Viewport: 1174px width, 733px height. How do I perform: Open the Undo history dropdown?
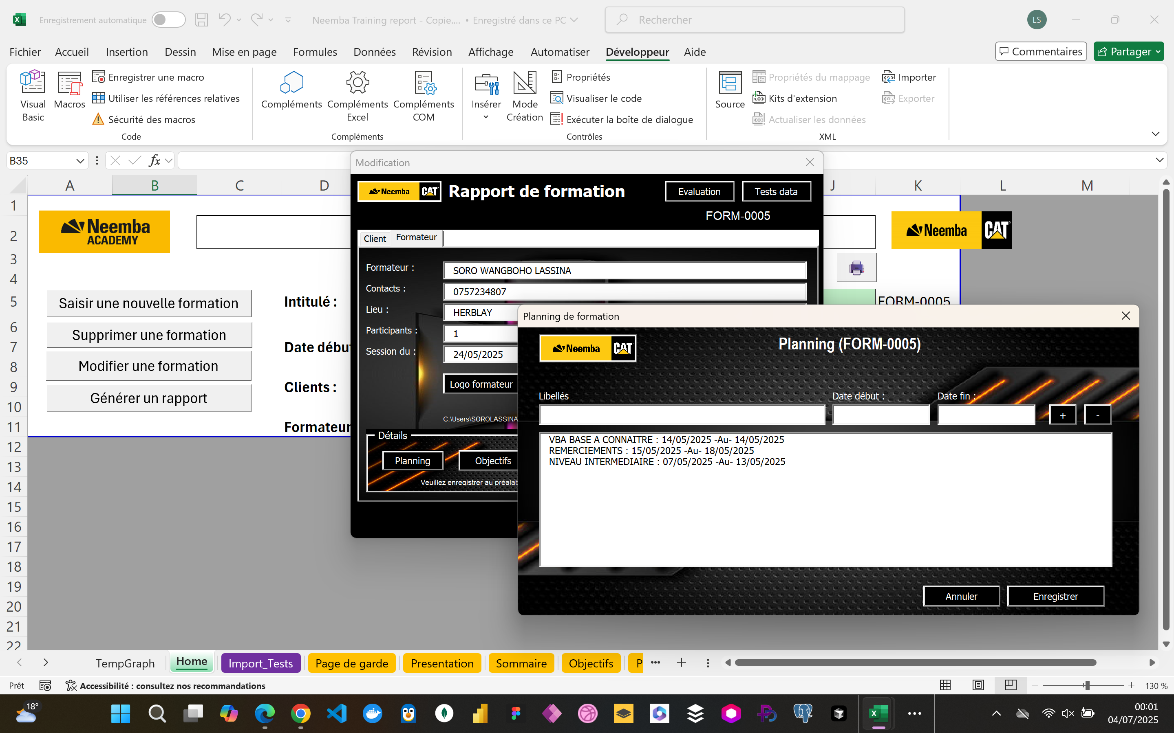239,20
